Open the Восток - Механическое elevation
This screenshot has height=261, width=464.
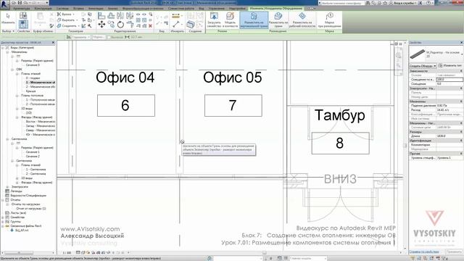(41, 122)
